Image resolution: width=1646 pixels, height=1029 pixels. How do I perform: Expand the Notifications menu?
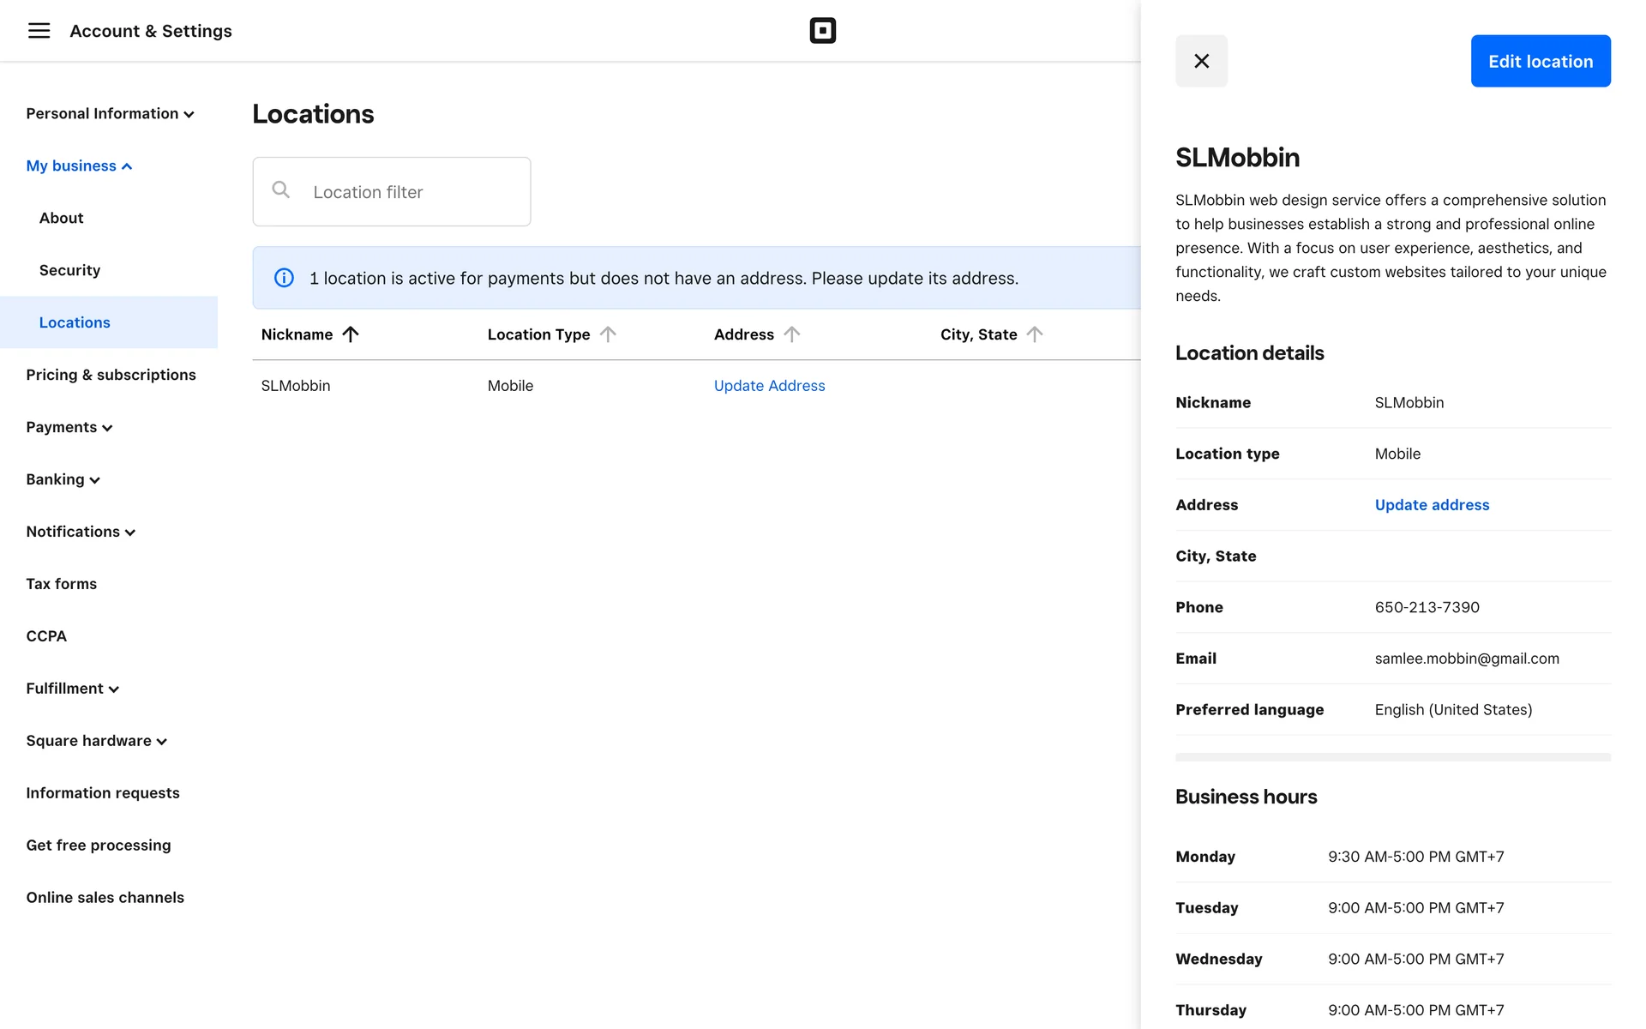pyautogui.click(x=81, y=532)
